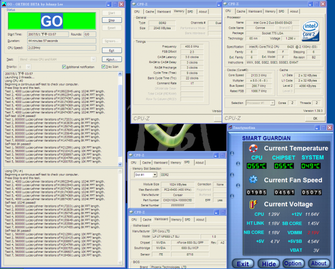The width and height of the screenshot is (335, 269).
Task: Switch to Memory tab in CPU-Z Mainboard window
Action: [x=176, y=219]
